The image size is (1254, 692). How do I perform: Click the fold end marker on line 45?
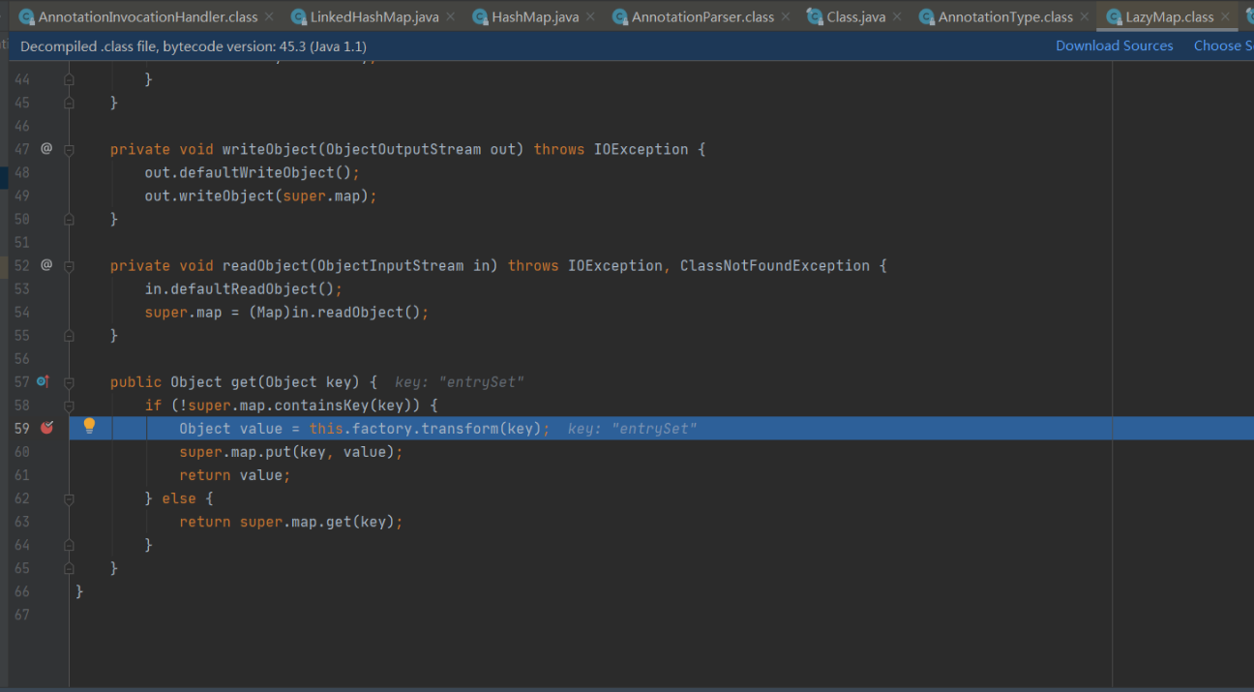point(69,103)
